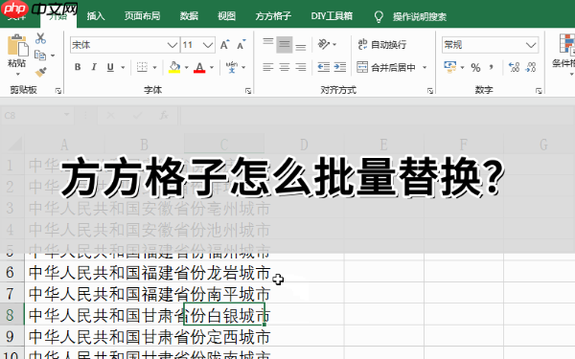Apply red font color
The height and width of the screenshot is (359, 575).
199,67
